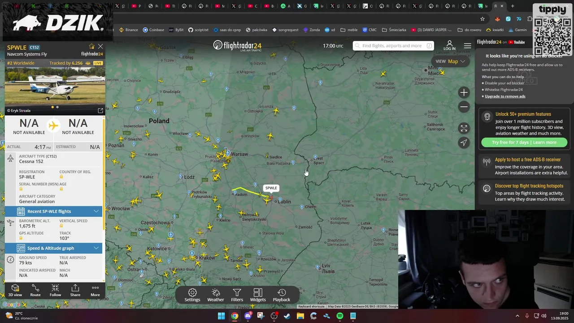Viewport: 574px width, 323px height.
Task: Enter fullscreen map mode
Action: [464, 128]
